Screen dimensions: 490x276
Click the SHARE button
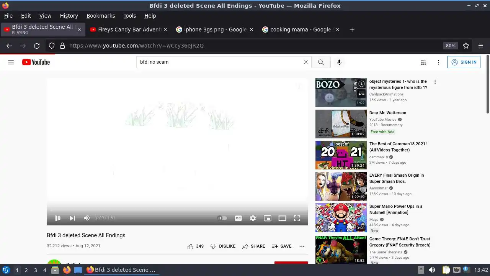click(253, 246)
